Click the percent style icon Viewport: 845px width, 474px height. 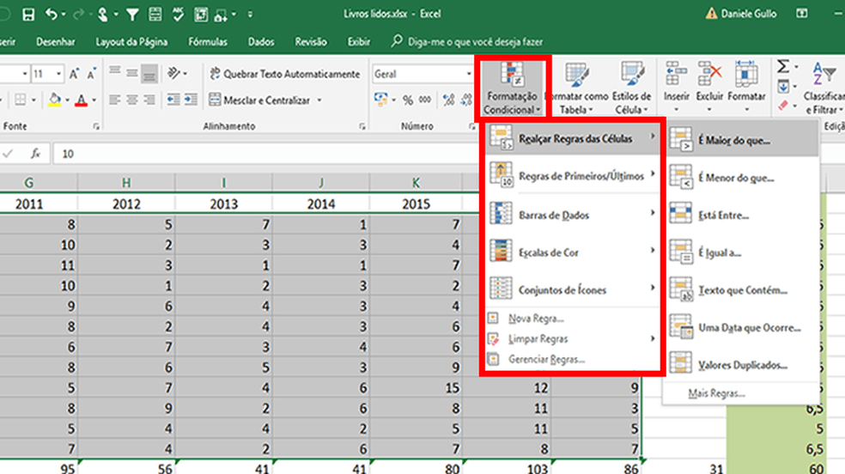click(407, 100)
